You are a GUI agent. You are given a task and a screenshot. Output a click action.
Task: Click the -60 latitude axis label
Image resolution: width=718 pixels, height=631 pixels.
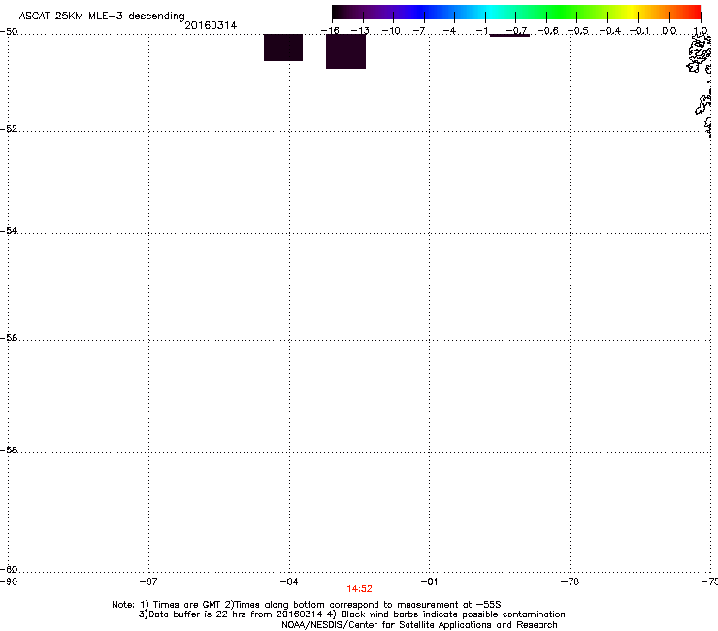click(x=9, y=569)
